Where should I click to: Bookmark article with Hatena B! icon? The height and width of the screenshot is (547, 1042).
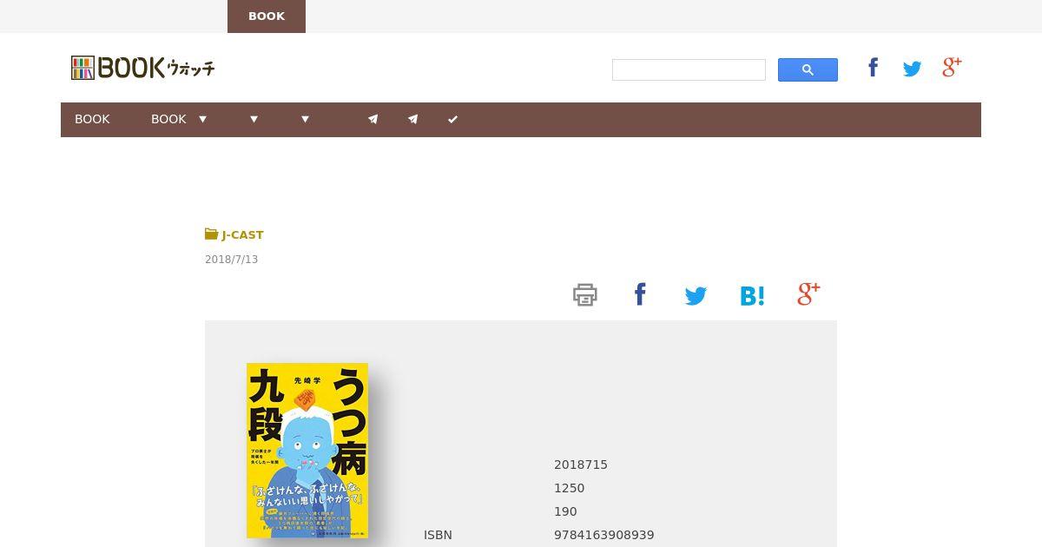[752, 295]
